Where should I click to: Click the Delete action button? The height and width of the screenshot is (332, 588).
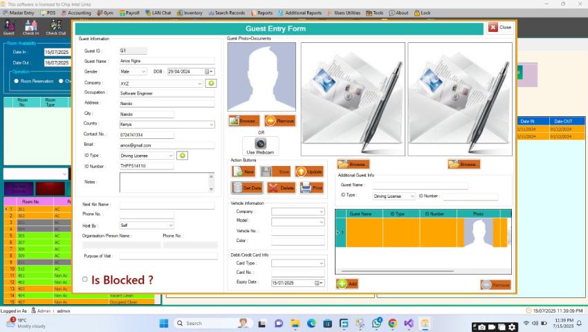[282, 187]
